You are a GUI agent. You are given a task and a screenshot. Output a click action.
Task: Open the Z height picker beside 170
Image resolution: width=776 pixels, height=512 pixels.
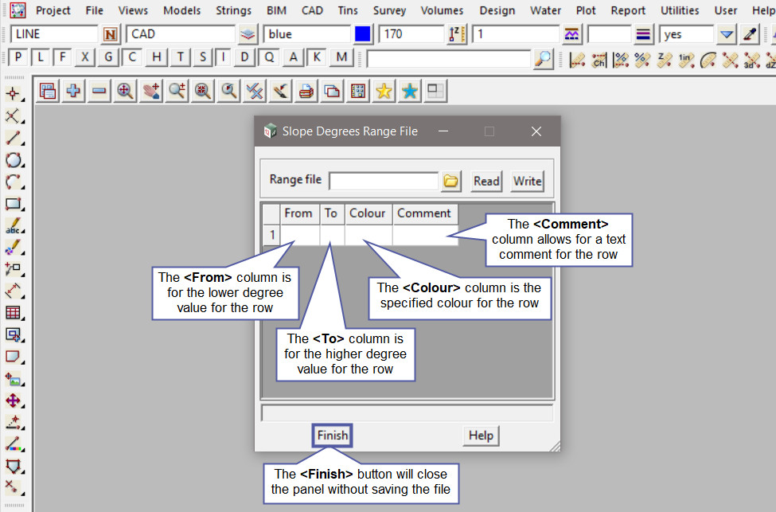[x=456, y=34]
